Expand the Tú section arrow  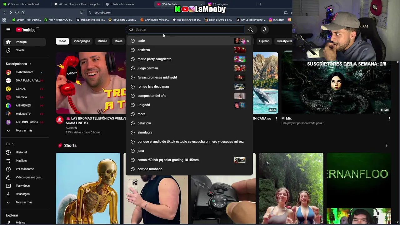click(x=13, y=144)
